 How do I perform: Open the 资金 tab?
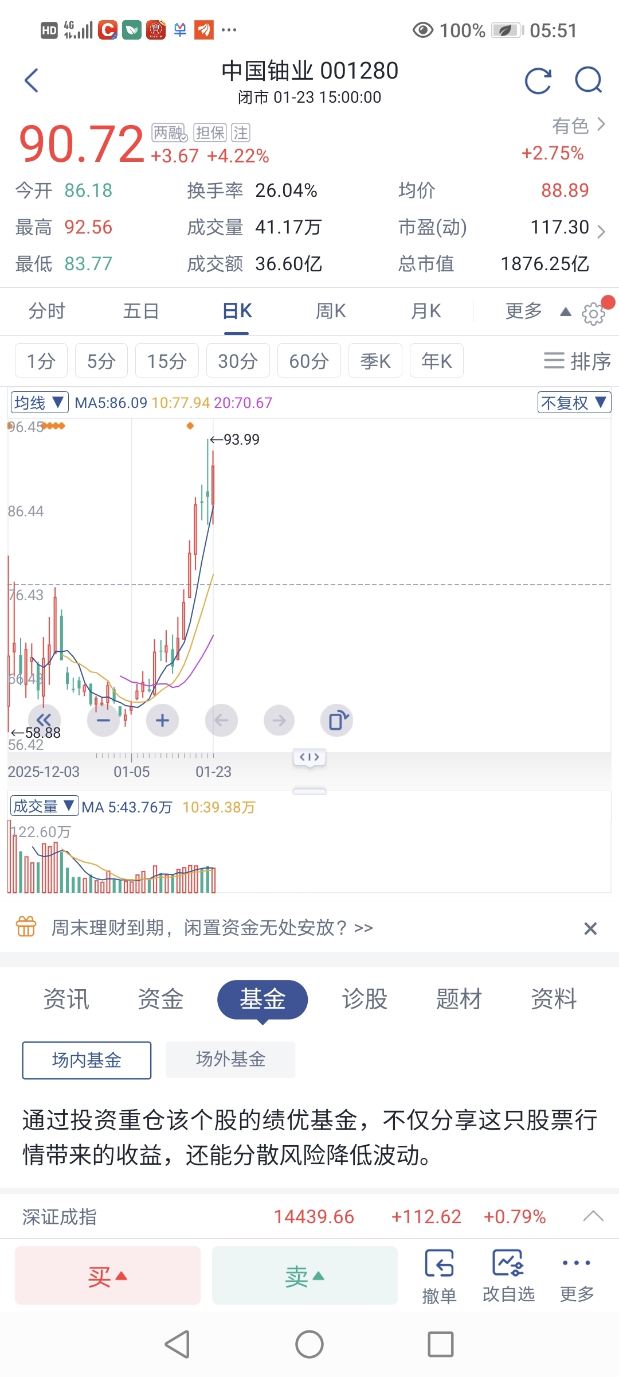(x=160, y=999)
